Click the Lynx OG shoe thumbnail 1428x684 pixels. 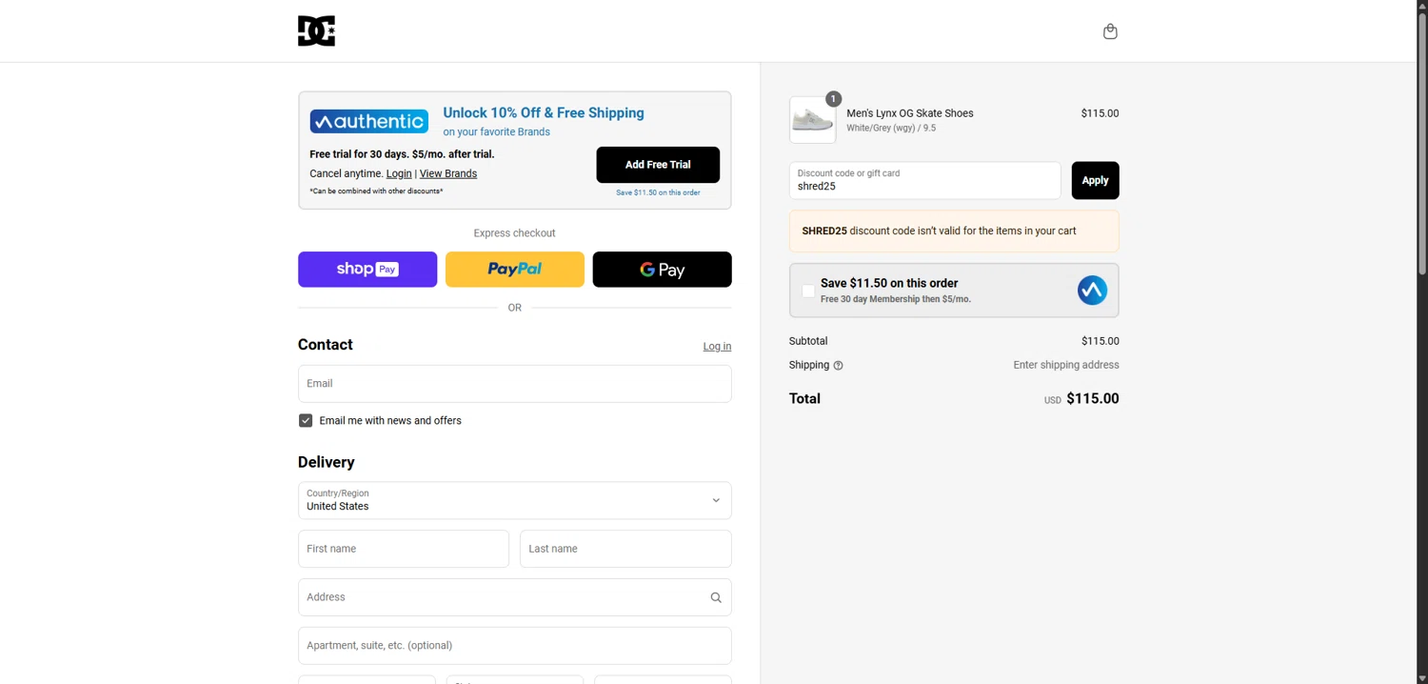point(812,120)
